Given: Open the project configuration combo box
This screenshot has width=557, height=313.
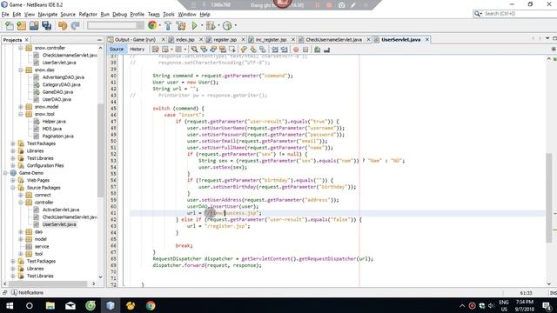Looking at the screenshot, I should 116,25.
